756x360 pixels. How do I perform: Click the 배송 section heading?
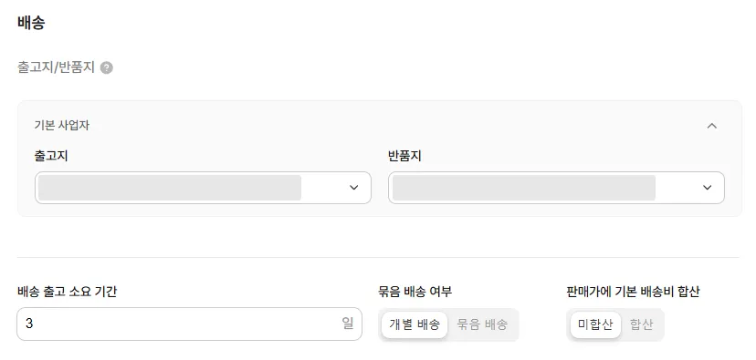coord(31,23)
